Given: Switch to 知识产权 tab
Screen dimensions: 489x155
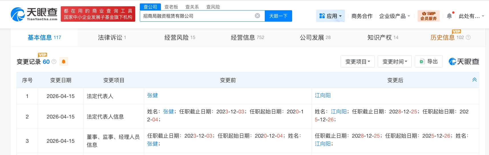Looking at the screenshot, I should click(383, 37).
